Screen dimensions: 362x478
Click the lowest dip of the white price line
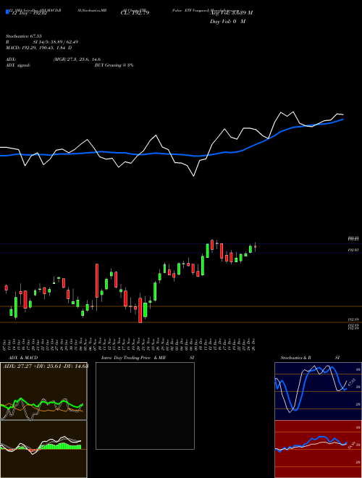tap(193, 176)
